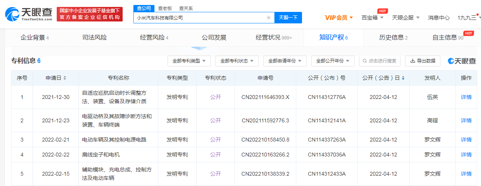The width and height of the screenshot is (481, 186).
Task: Click application date 2022-02-21
Action: [x=56, y=140]
